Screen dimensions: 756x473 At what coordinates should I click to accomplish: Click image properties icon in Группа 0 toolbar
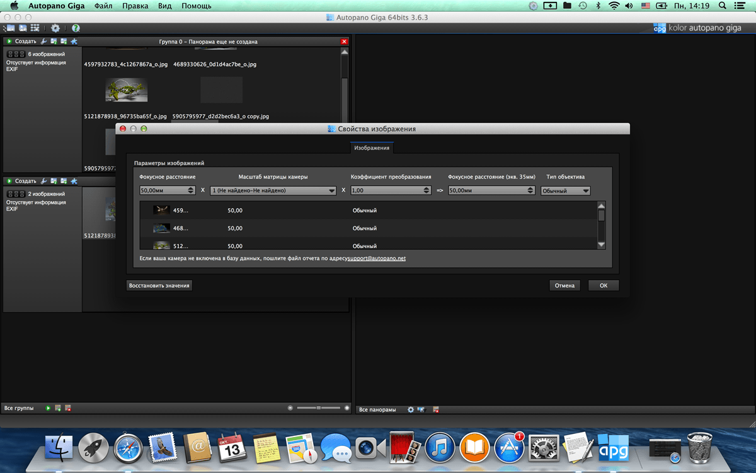click(x=54, y=42)
